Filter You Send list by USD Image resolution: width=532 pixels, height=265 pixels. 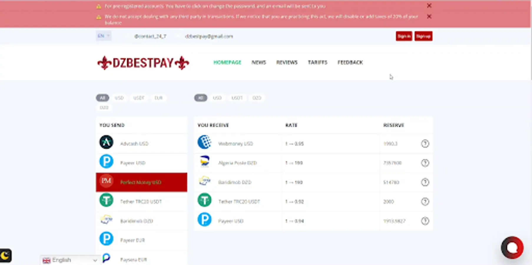click(x=119, y=98)
